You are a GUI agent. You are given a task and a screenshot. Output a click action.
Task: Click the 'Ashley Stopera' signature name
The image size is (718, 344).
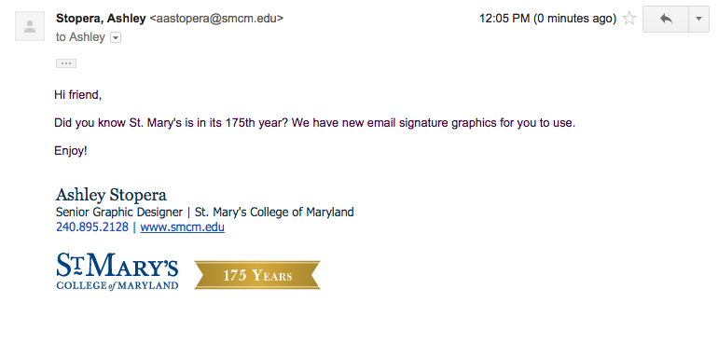coord(111,195)
